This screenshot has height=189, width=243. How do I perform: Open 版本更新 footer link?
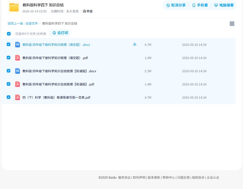click(x=154, y=178)
